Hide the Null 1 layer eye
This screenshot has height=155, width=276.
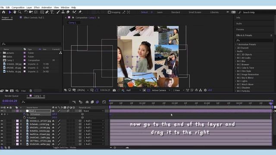[x=2, y=111]
